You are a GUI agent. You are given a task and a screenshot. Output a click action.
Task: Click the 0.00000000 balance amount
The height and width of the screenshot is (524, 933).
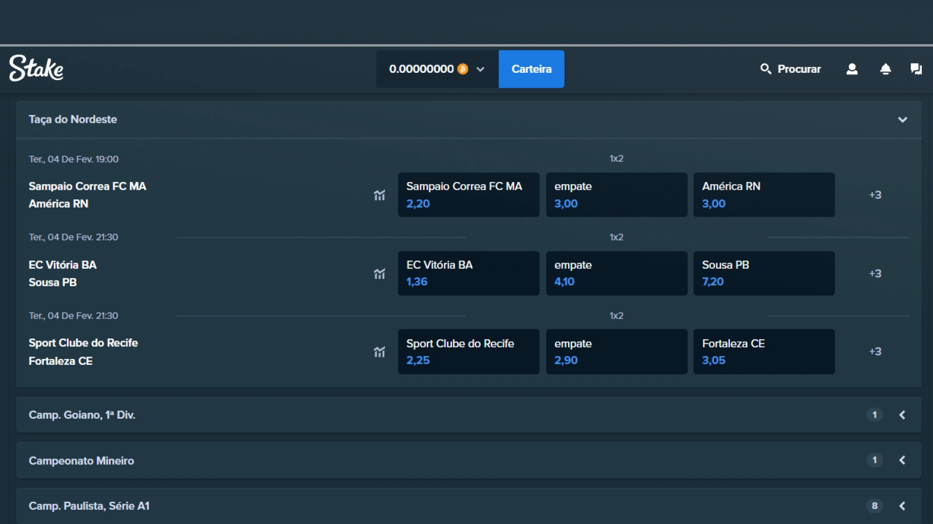pos(421,69)
